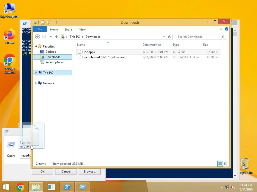Click the muted volume tray icon
This screenshot has width=257, height=192.
[x=233, y=187]
